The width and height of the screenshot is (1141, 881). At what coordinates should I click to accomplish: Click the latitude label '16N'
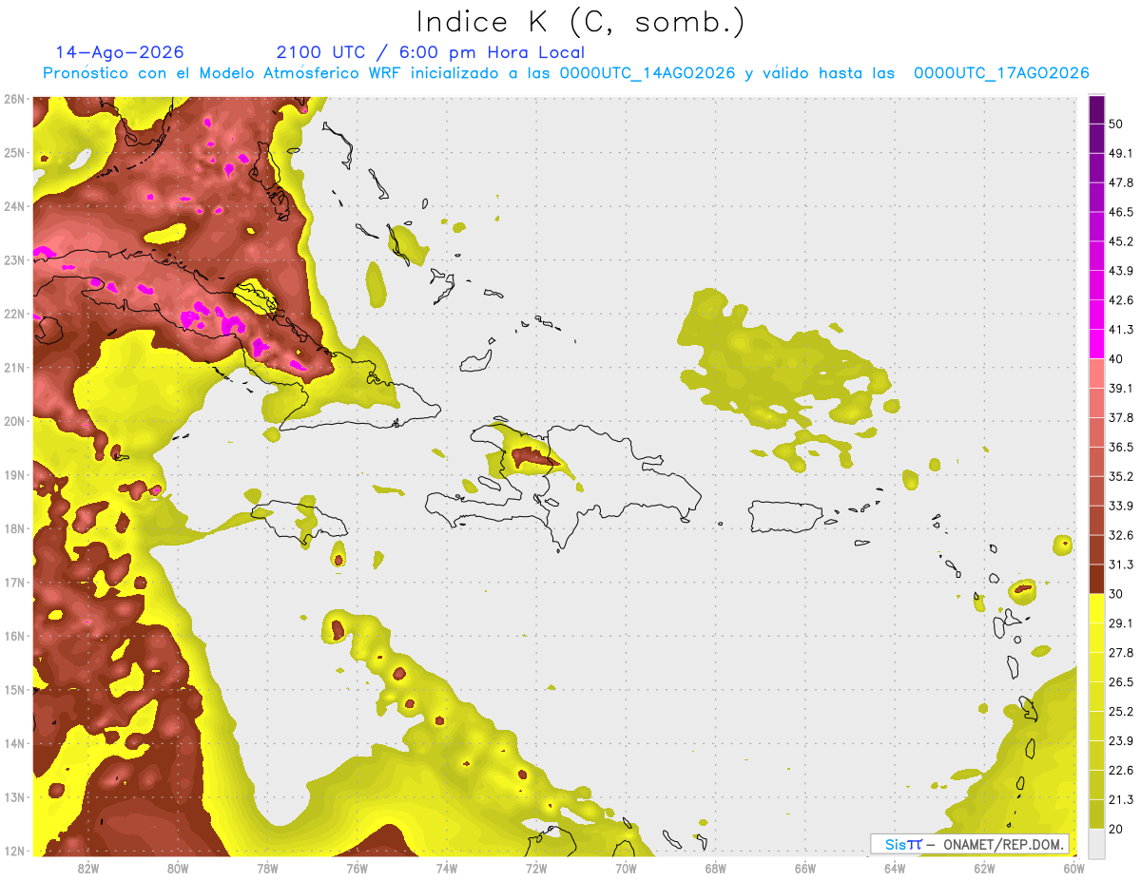pos(14,636)
